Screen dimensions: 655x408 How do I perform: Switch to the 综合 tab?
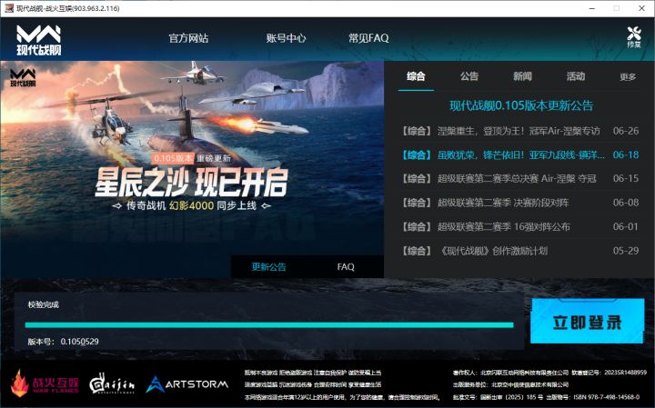pyautogui.click(x=416, y=76)
